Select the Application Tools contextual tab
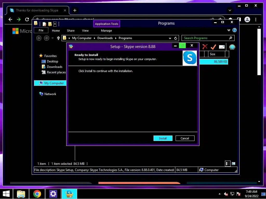Image resolution: width=266 pixels, height=199 pixels. pyautogui.click(x=107, y=24)
